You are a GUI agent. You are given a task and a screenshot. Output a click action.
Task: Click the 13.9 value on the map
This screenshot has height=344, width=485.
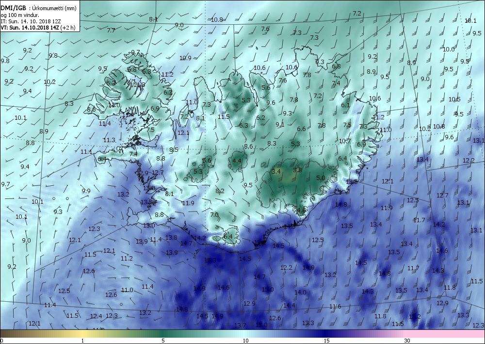point(172,252)
